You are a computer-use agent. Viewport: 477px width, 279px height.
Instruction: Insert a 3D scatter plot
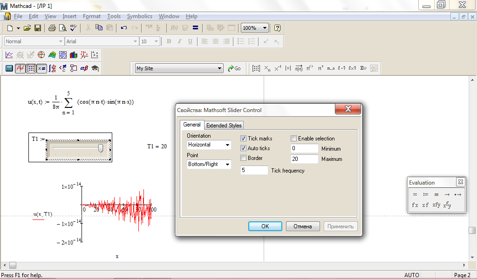pos(84,55)
